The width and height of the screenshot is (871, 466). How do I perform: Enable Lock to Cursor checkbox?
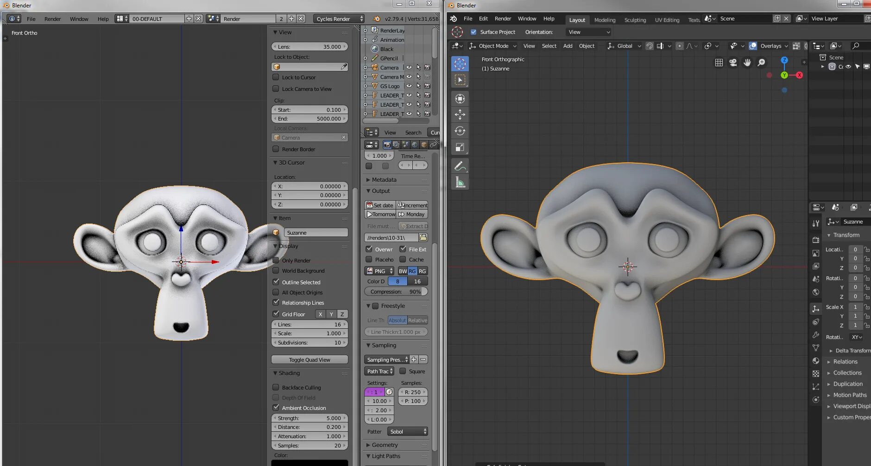276,77
